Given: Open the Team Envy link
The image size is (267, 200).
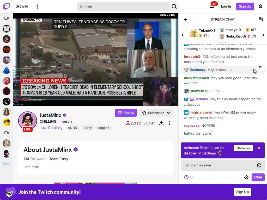Looking at the screenshot, I should point(59,159).
